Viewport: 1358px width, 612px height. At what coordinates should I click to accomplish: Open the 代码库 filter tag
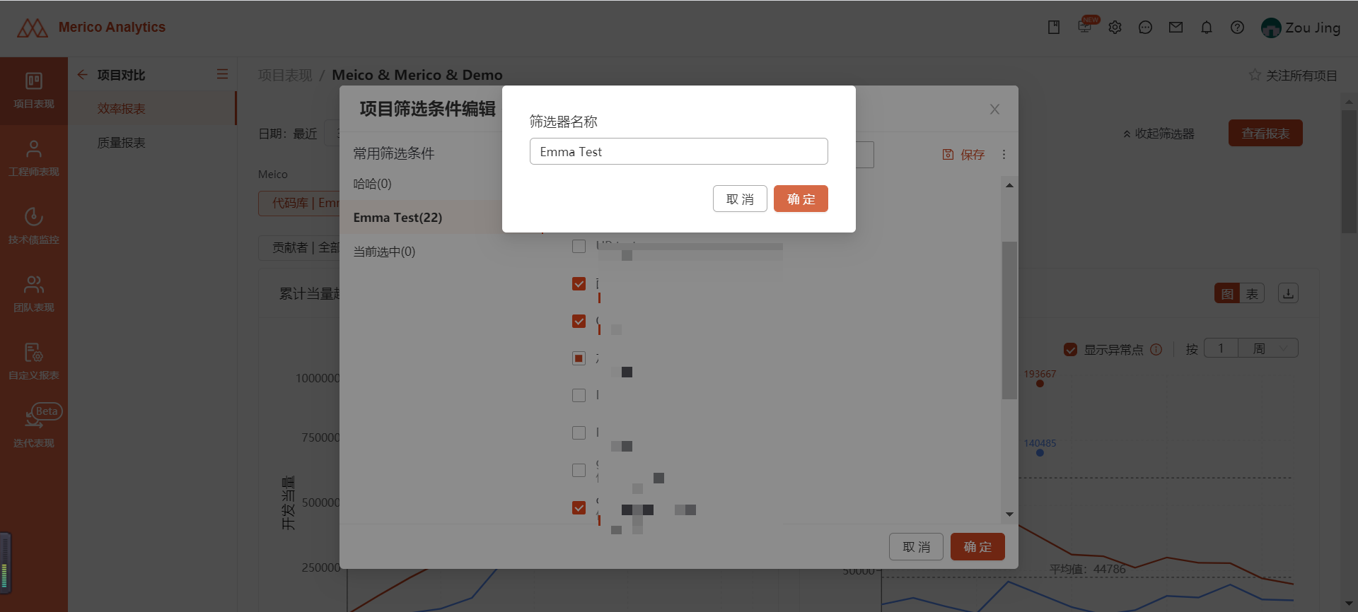click(x=299, y=203)
